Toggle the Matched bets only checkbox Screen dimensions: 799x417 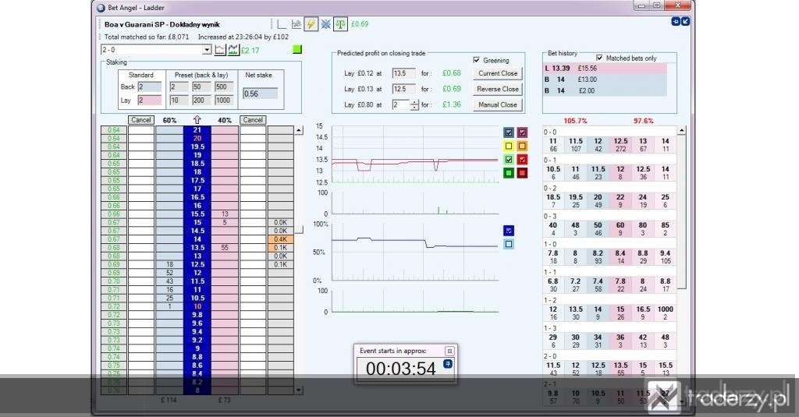coord(599,58)
